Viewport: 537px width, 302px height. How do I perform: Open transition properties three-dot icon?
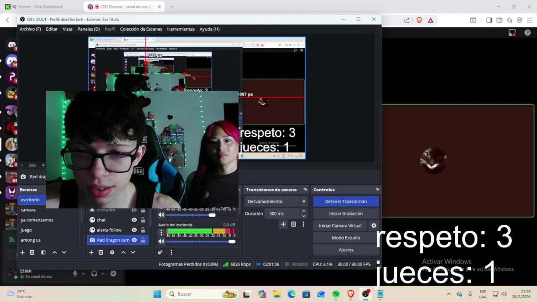coord(303,224)
